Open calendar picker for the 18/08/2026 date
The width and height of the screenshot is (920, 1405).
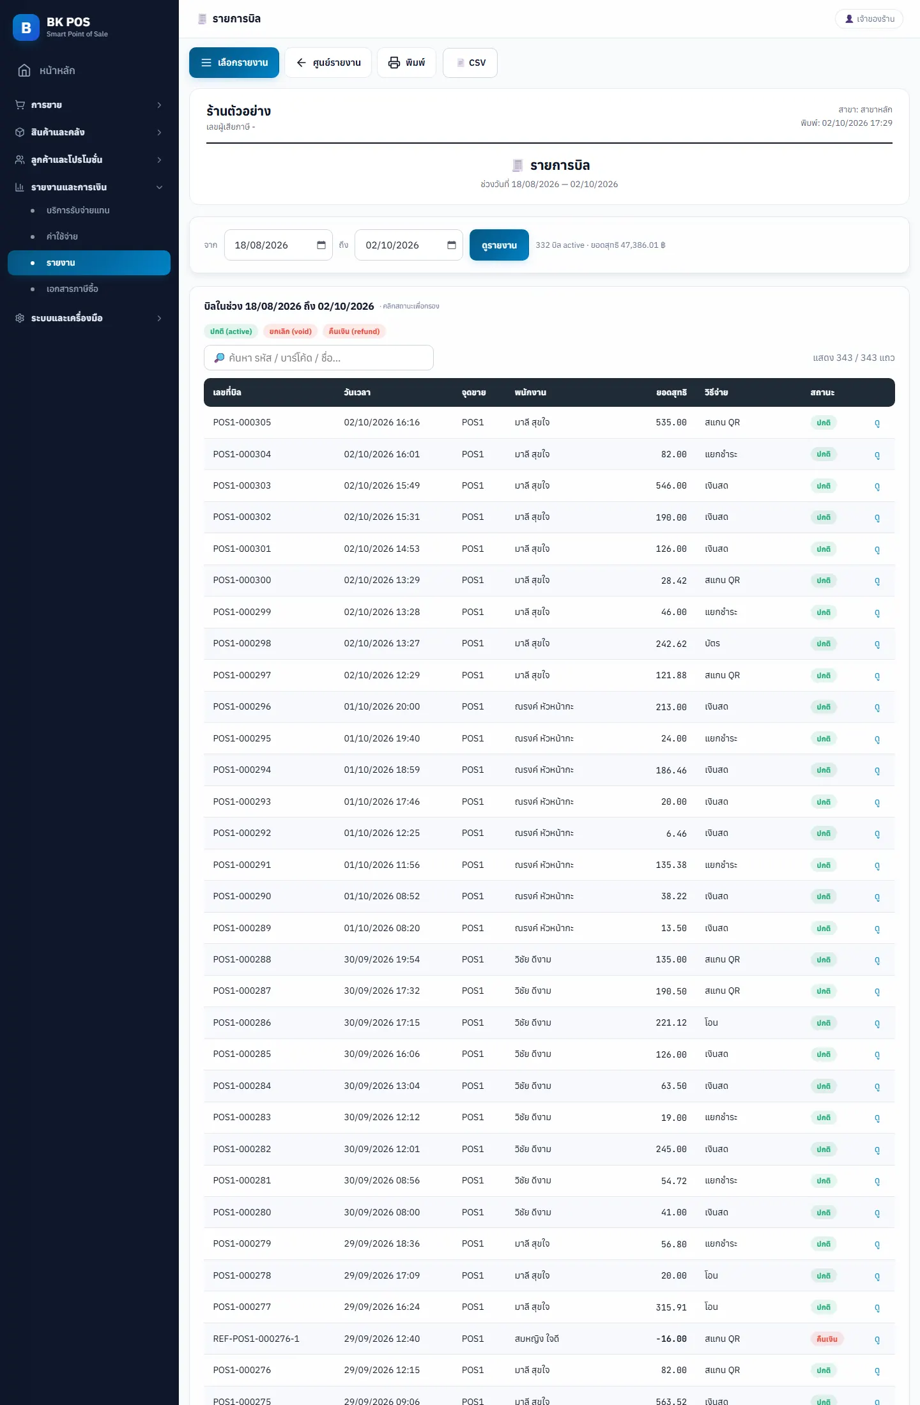tap(321, 245)
